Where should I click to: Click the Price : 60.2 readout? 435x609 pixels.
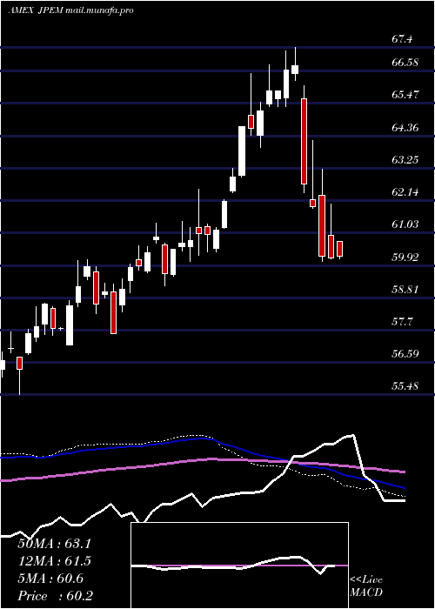pos(55,596)
